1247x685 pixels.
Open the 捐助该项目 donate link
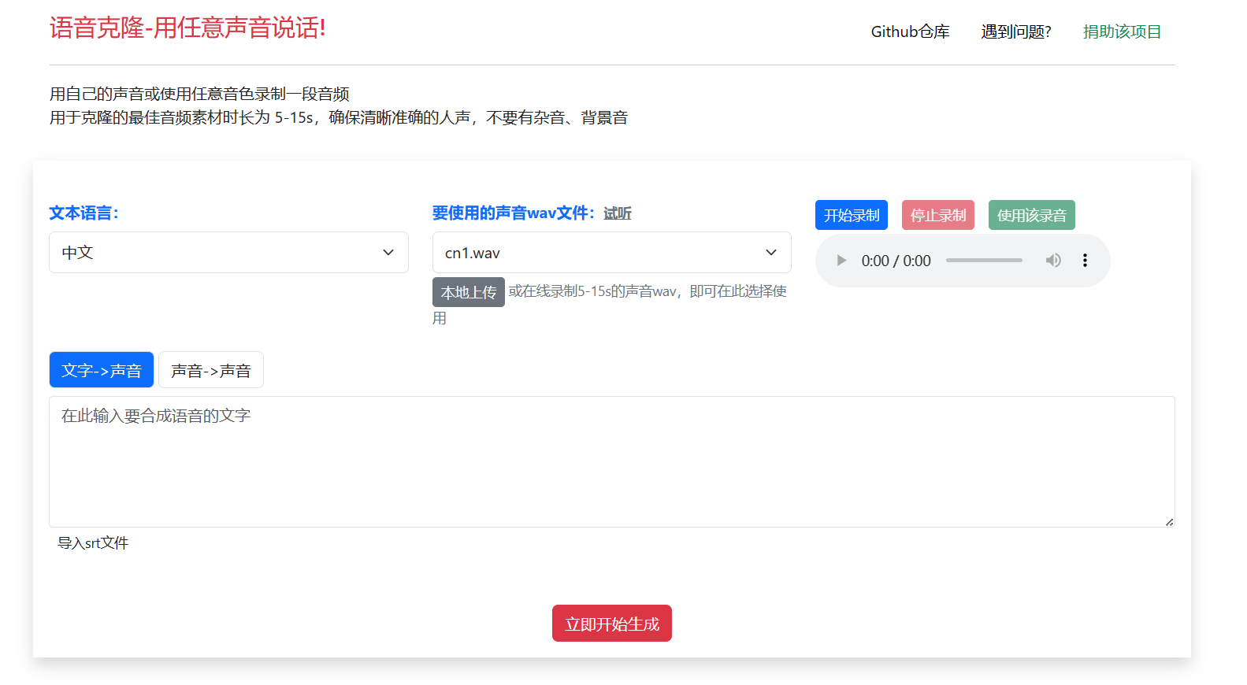tap(1122, 31)
